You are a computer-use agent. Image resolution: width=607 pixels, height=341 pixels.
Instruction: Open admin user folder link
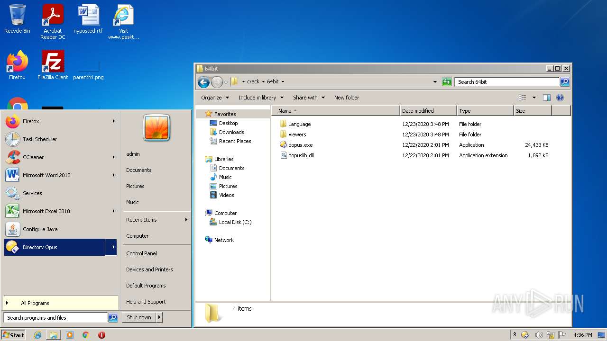tap(133, 154)
